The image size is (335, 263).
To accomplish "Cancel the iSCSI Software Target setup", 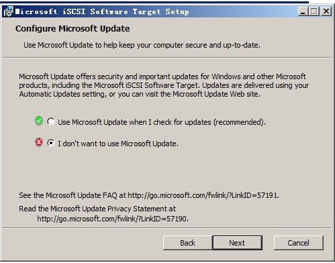I will 298,243.
